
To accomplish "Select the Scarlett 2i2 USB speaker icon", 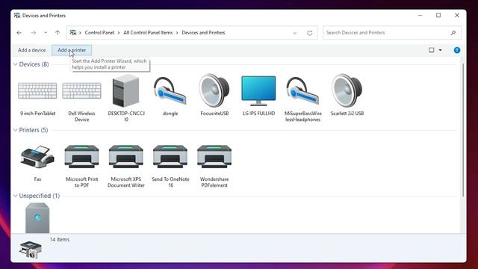I will click(x=347, y=90).
